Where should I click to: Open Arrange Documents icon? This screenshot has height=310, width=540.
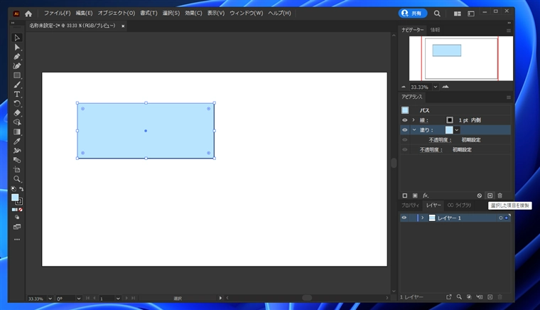(x=458, y=14)
